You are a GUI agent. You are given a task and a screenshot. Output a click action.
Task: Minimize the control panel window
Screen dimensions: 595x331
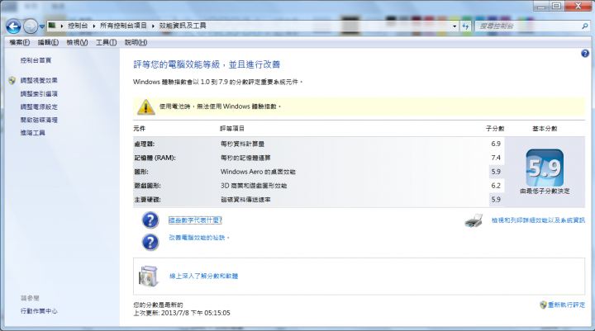pos(541,6)
